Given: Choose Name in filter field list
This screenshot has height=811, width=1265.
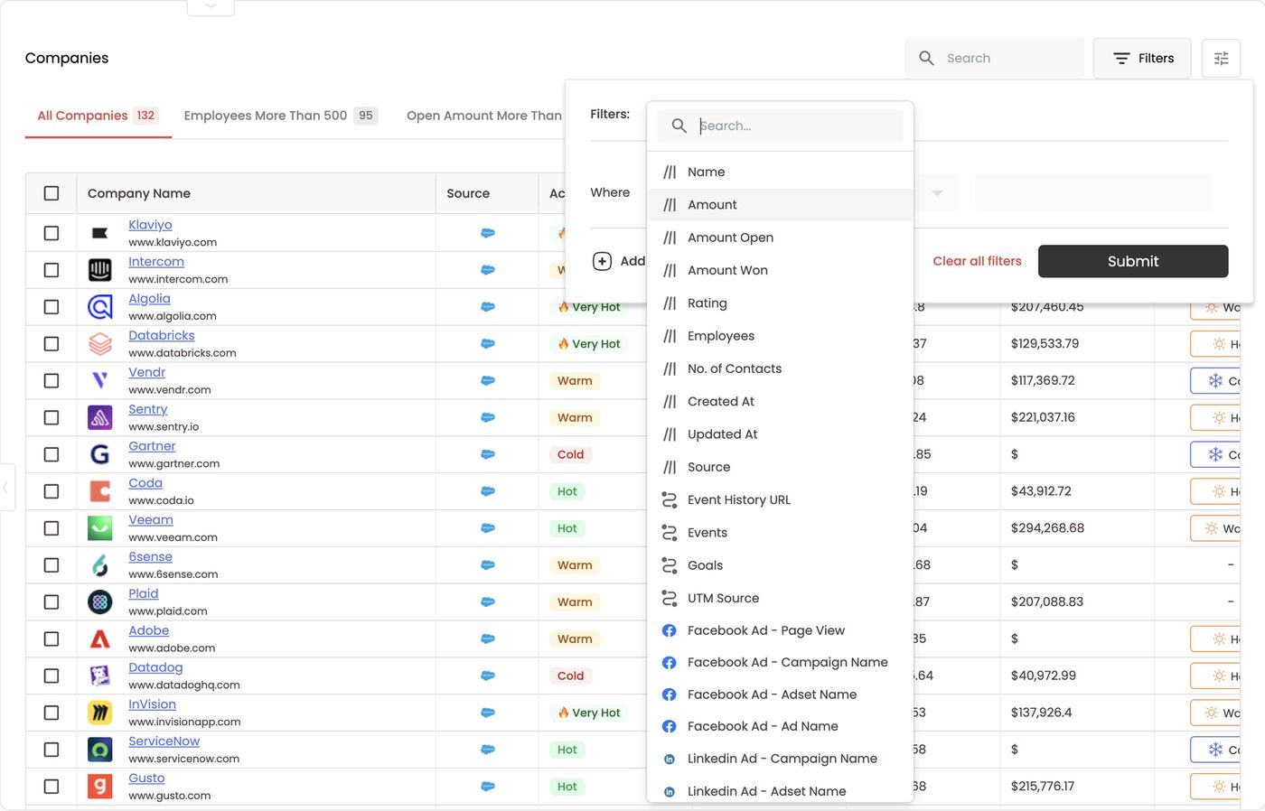Looking at the screenshot, I should pyautogui.click(x=780, y=172).
